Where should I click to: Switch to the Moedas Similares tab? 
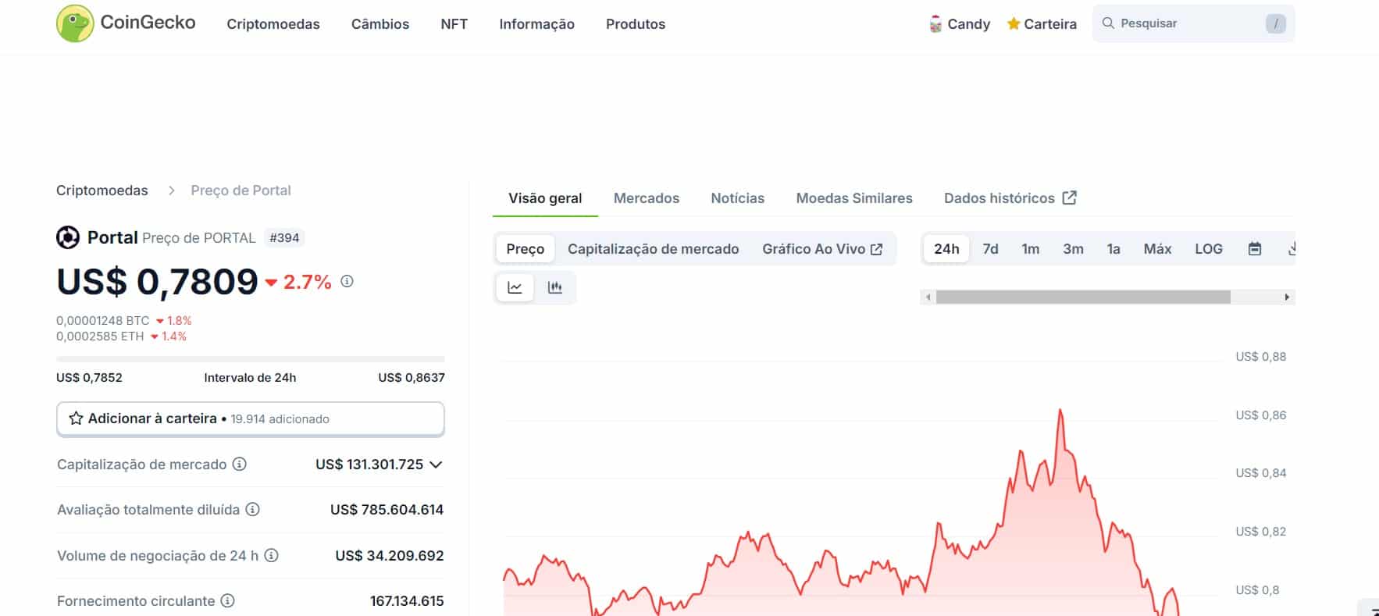tap(854, 198)
